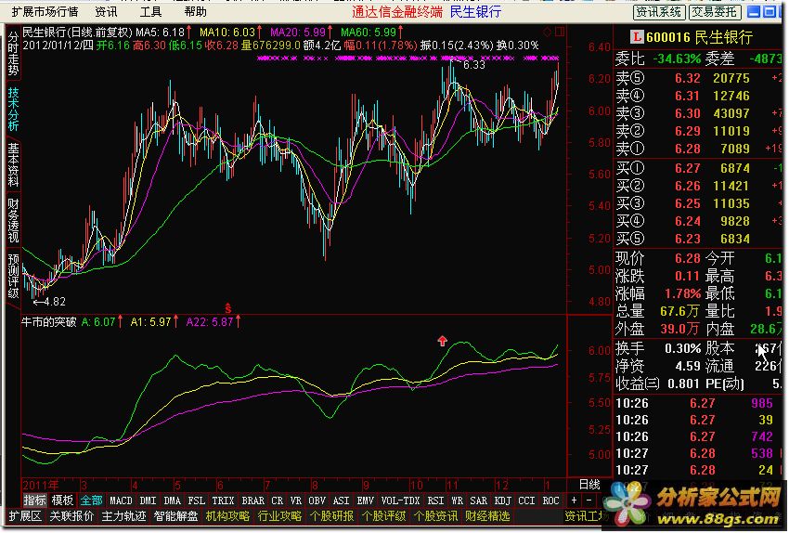Screen dimensions: 789x533
Task: Choose the TRIX indicator
Action: click(x=223, y=500)
